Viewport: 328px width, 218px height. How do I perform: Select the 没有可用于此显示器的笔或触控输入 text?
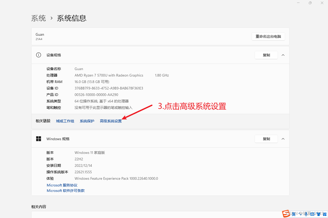pos(104,108)
